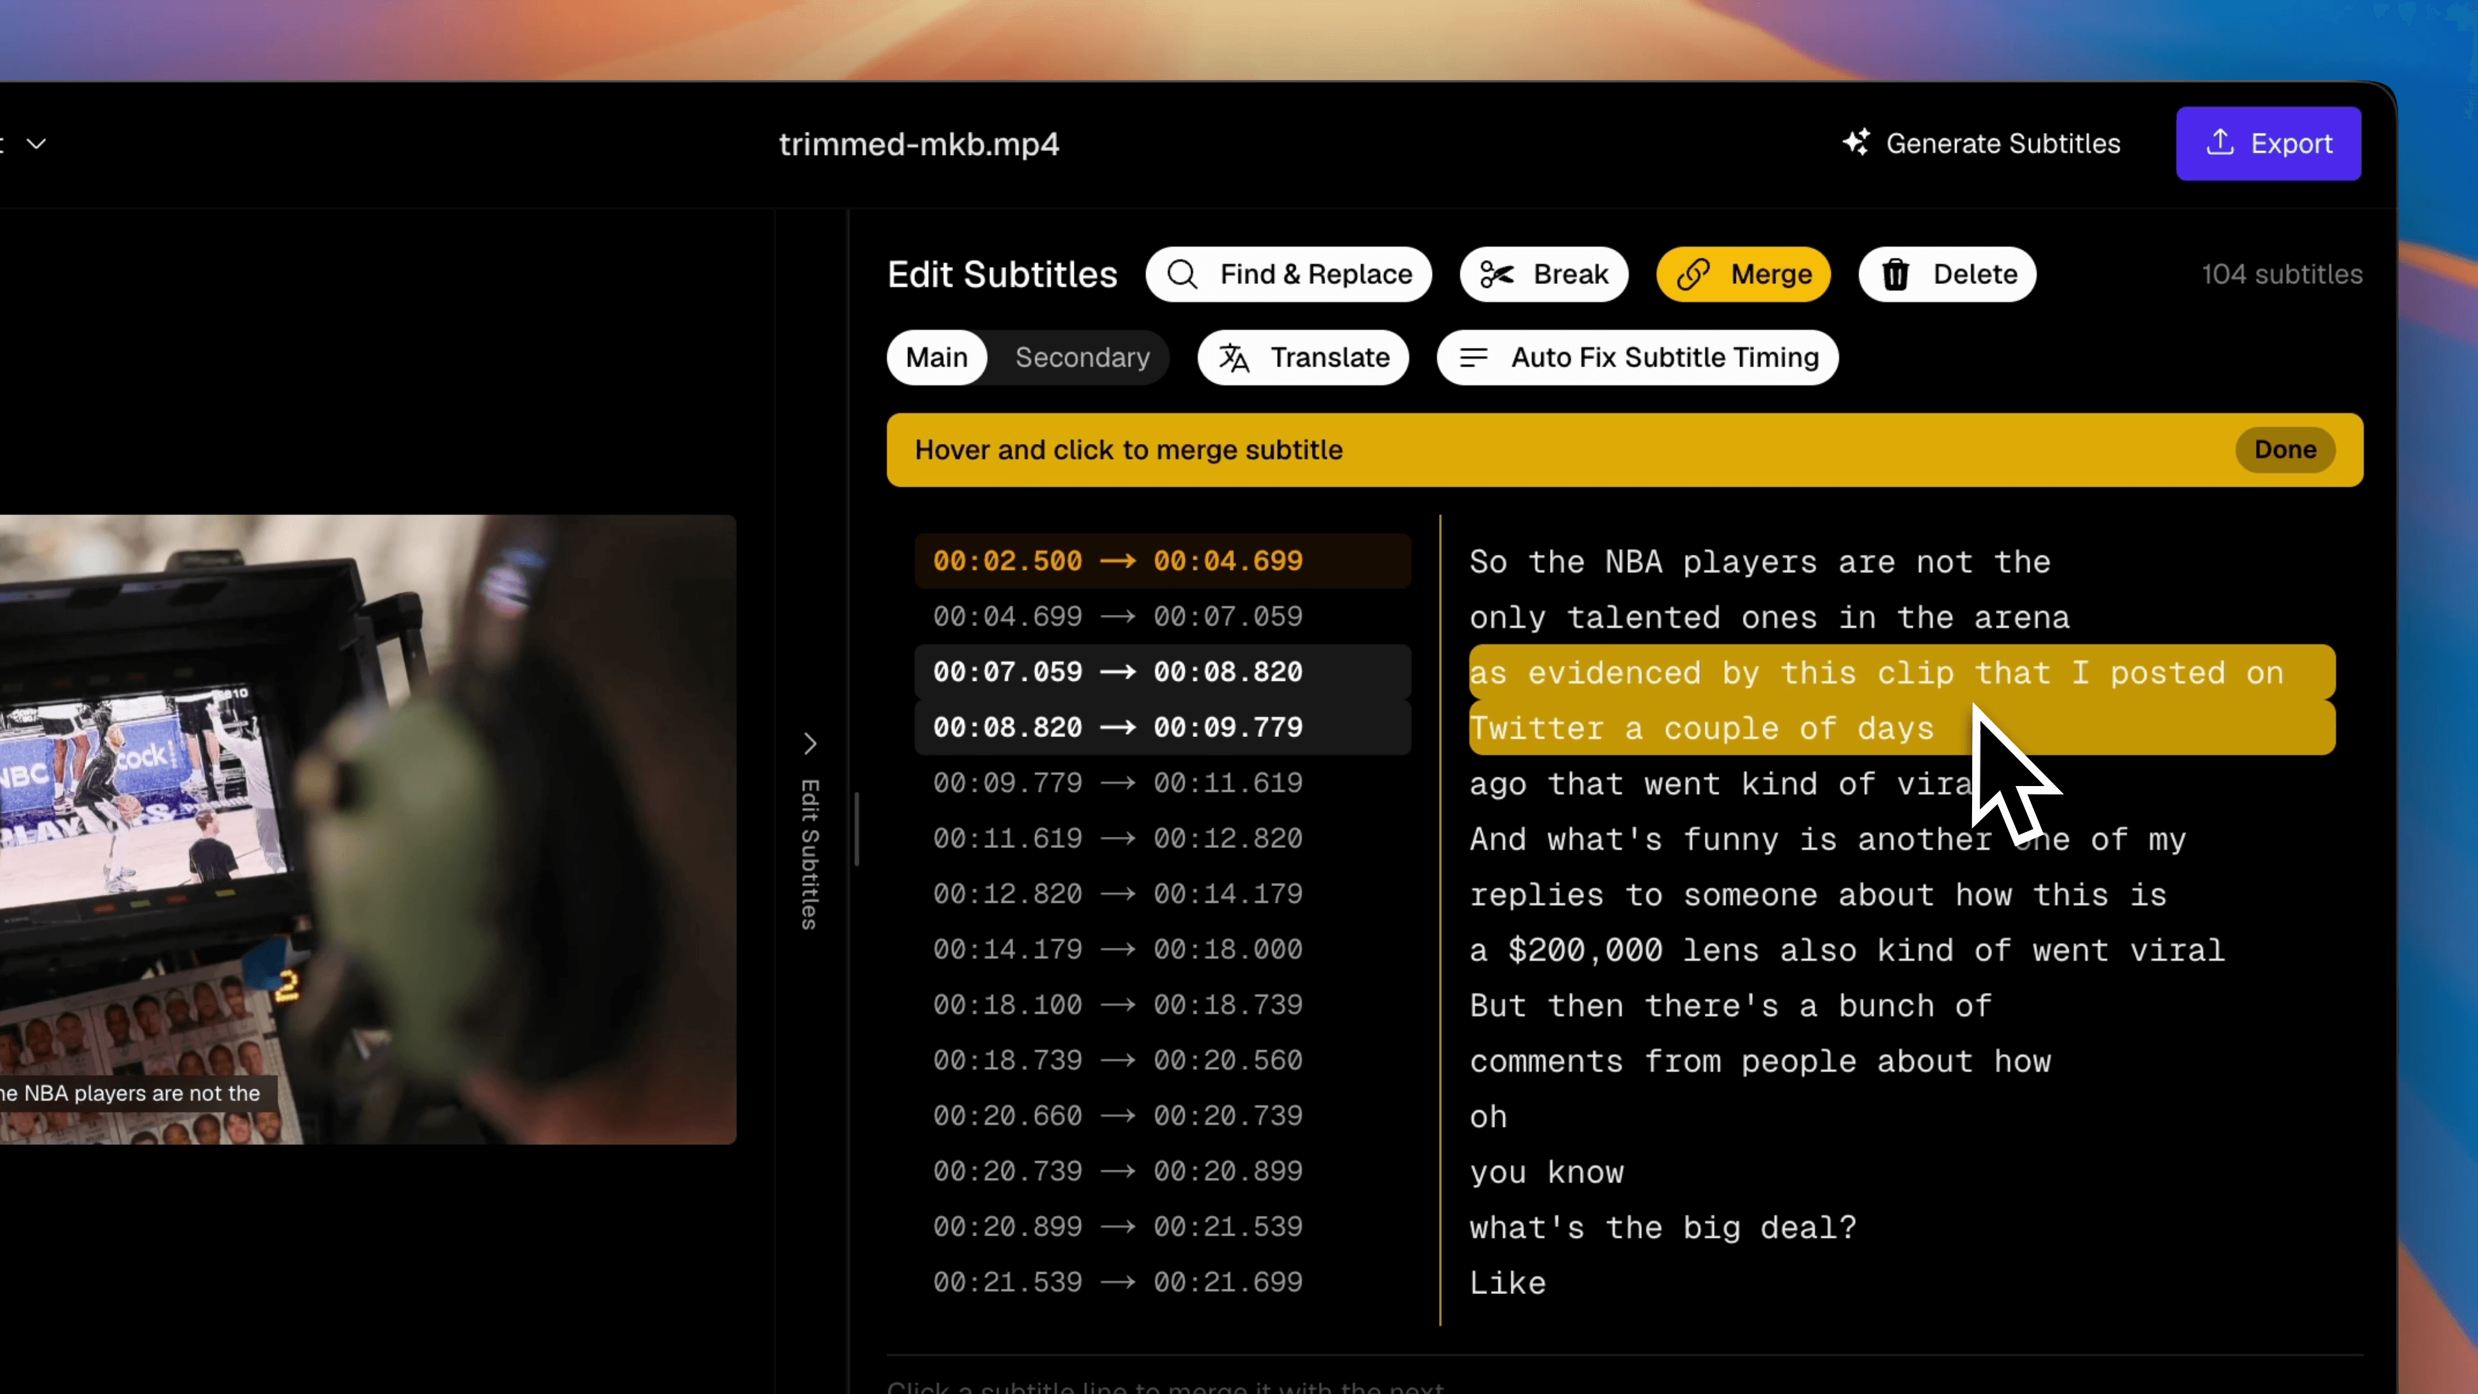
Task: Click subtitle 'But then there's a bunch of'
Action: [1731, 1006]
